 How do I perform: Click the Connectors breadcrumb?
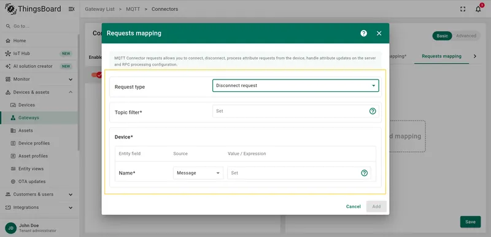click(164, 9)
